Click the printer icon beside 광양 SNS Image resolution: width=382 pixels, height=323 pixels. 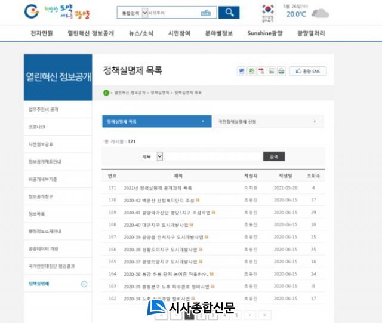click(282, 72)
